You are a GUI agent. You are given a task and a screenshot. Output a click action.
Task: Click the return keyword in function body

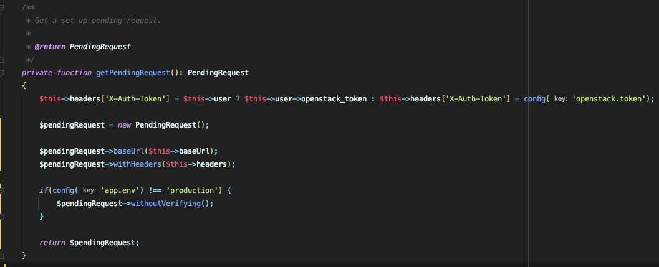52,242
